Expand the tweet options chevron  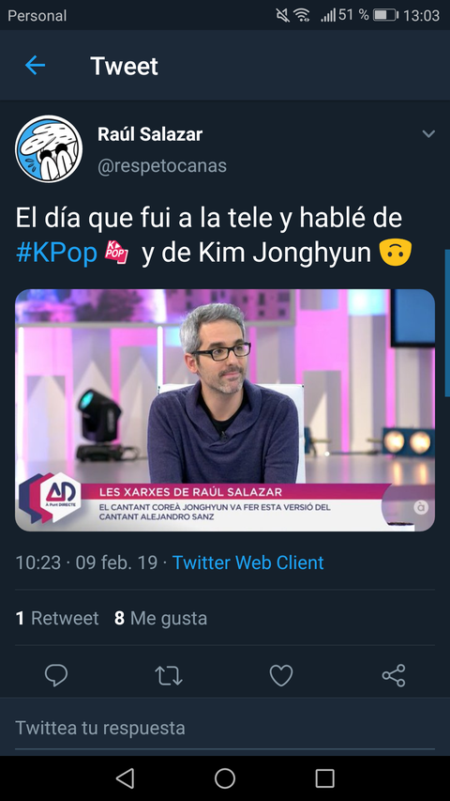[x=428, y=134]
